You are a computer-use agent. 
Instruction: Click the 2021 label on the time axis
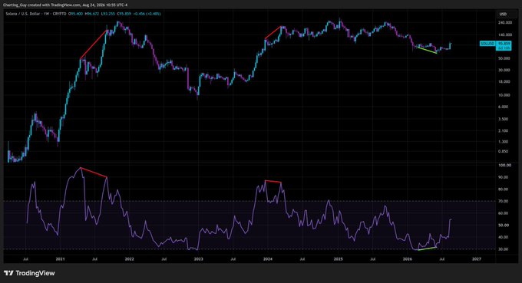point(60,258)
